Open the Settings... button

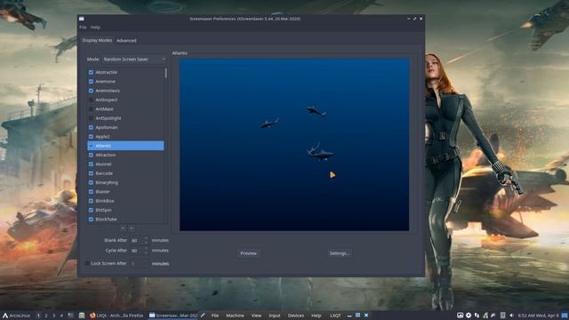point(340,253)
